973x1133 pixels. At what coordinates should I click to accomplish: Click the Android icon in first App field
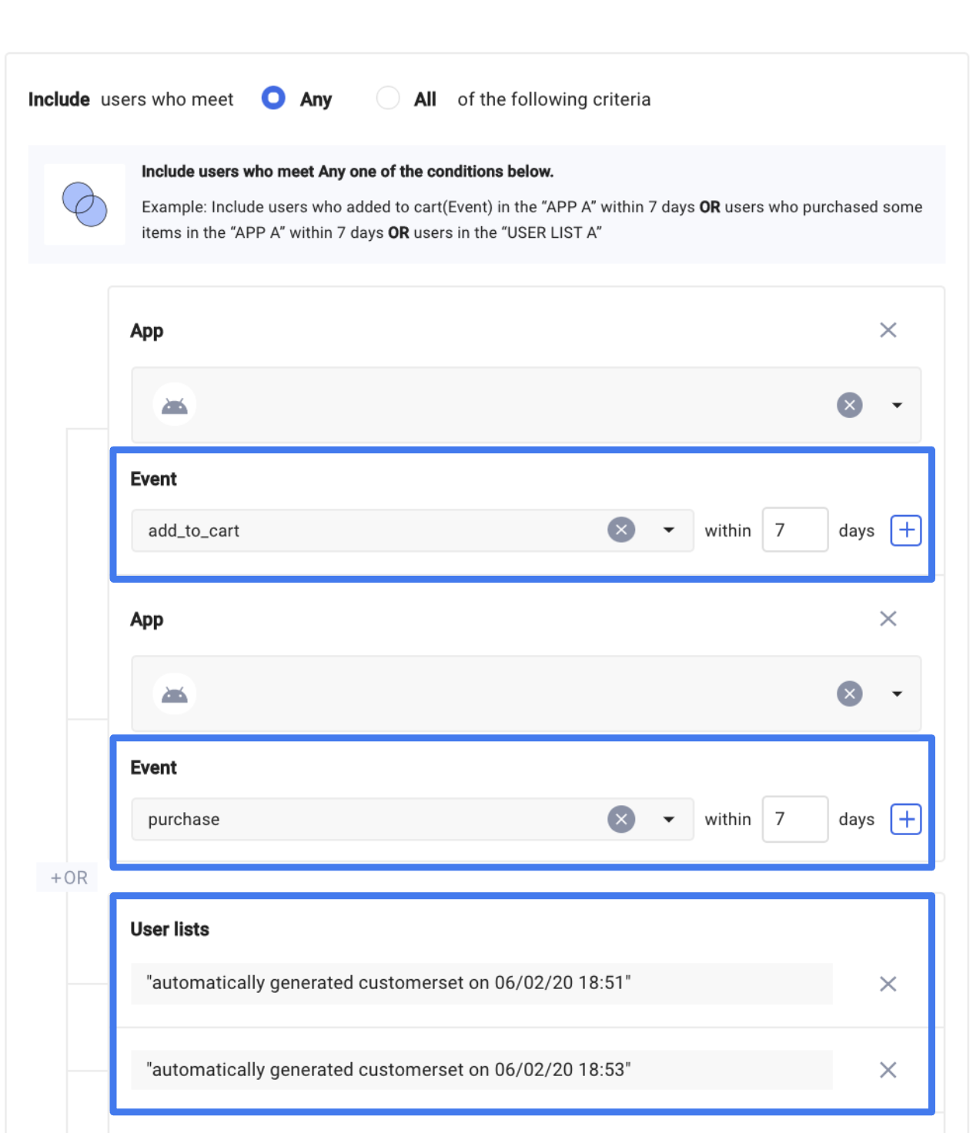click(175, 405)
